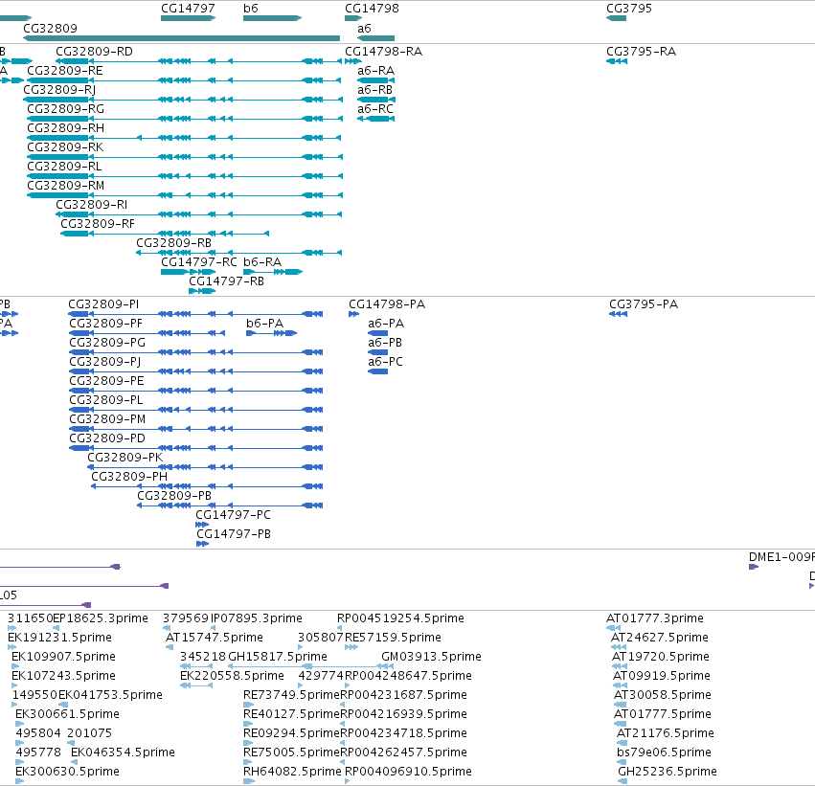Open transcript CG32809-RB
Image resolution: width=815 pixels, height=786 pixels.
(x=173, y=243)
